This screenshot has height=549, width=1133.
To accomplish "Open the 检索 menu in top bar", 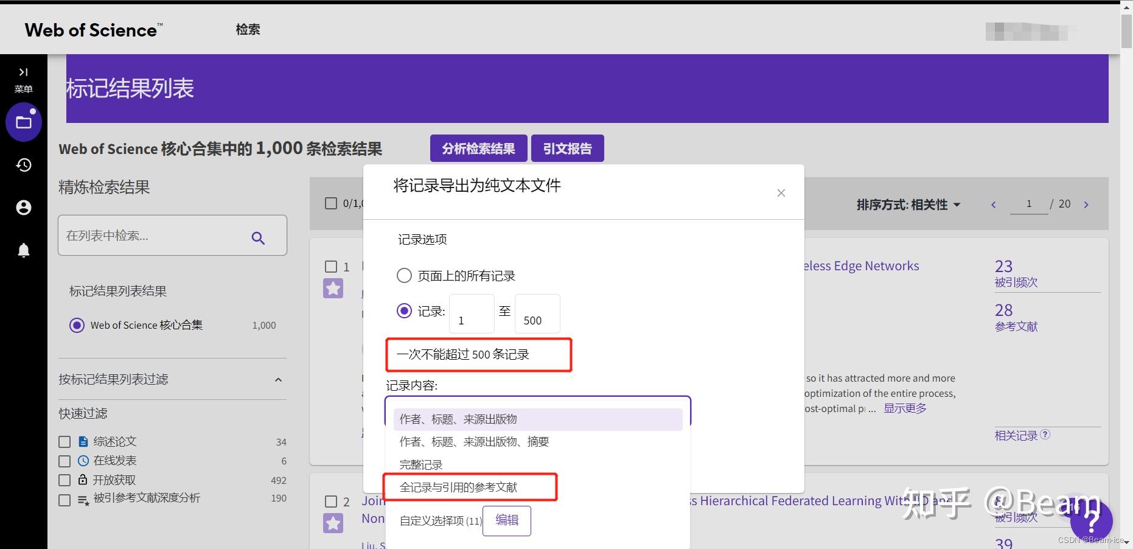I will coord(247,29).
